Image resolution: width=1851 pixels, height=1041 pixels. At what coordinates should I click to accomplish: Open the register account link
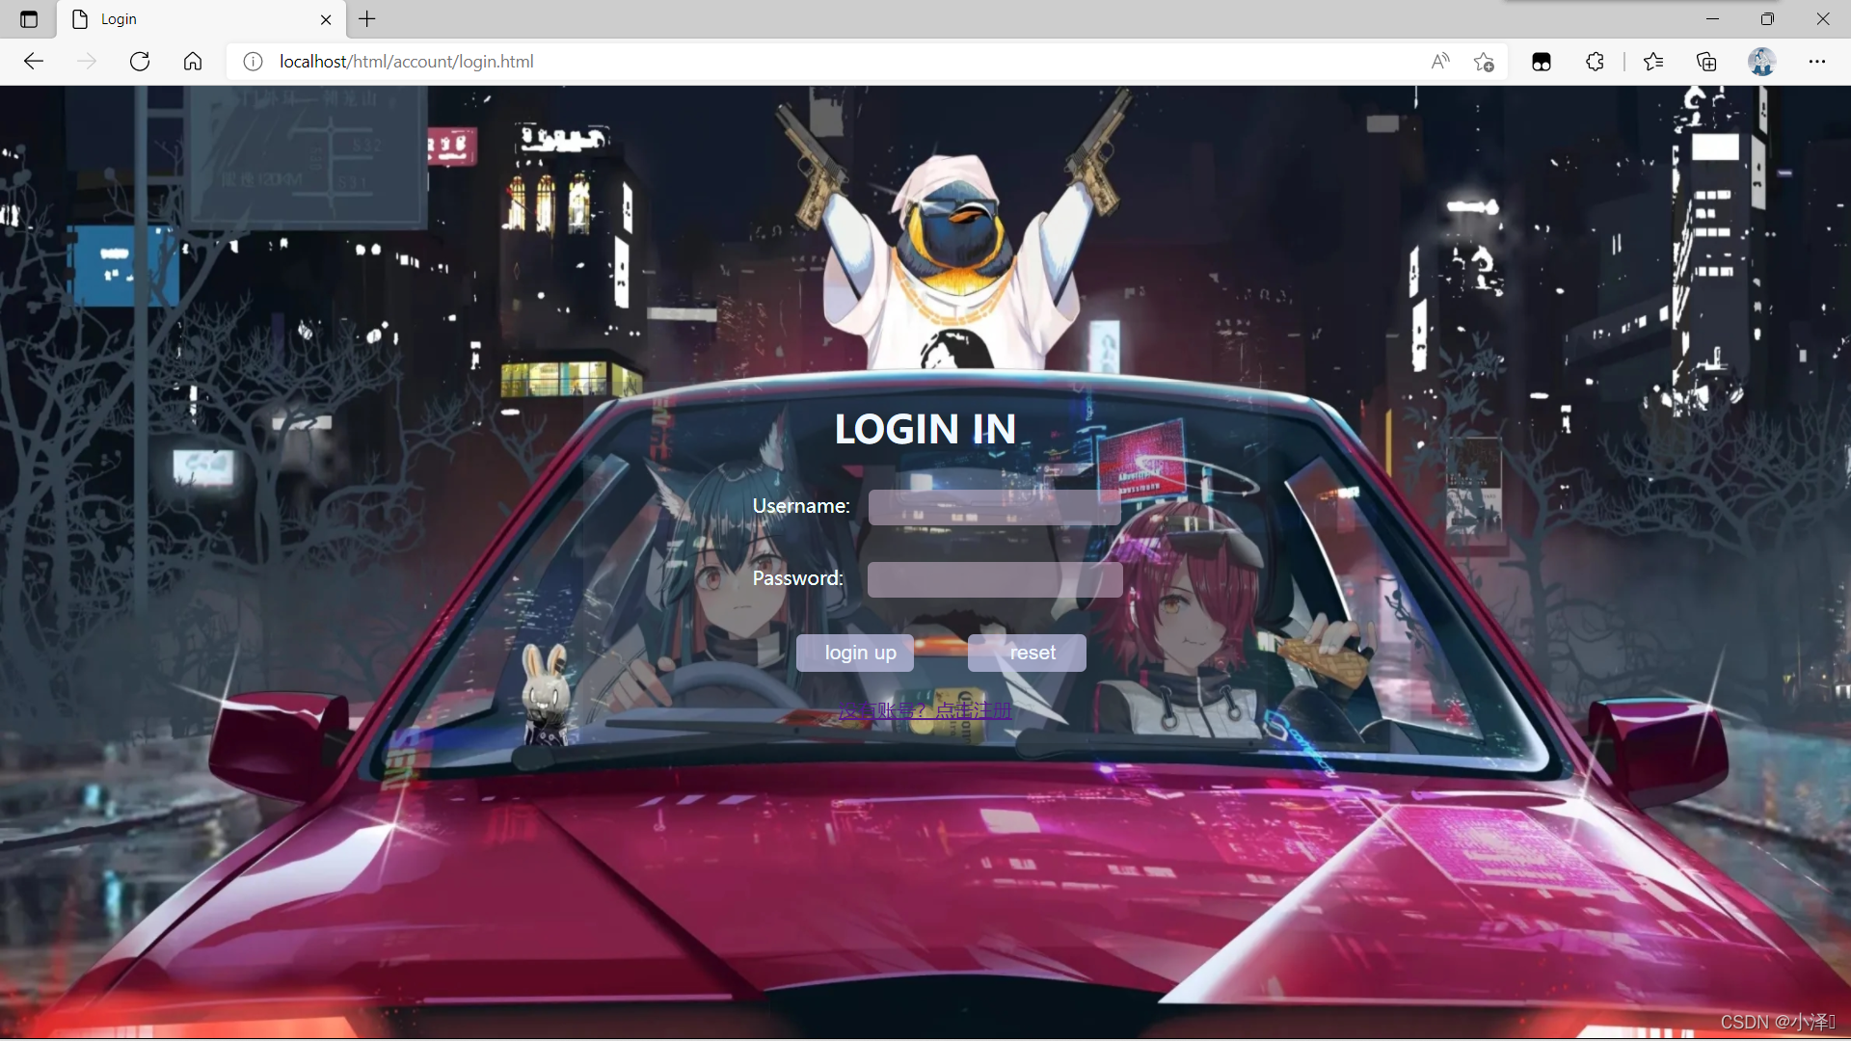click(925, 710)
